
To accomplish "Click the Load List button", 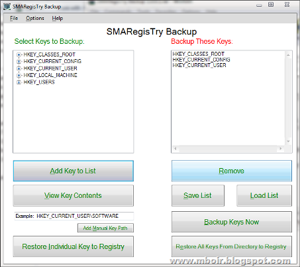I will pos(264,195).
